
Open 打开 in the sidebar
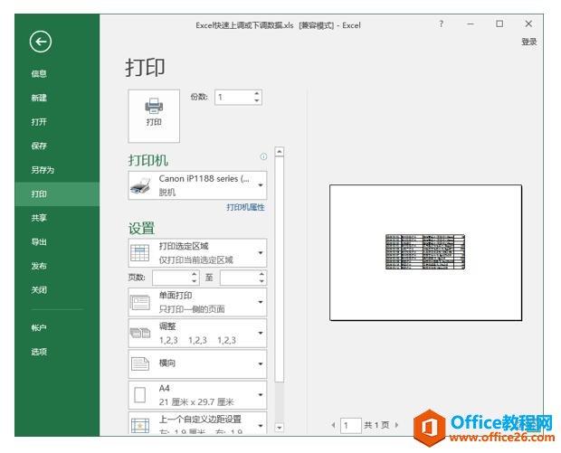[39, 122]
